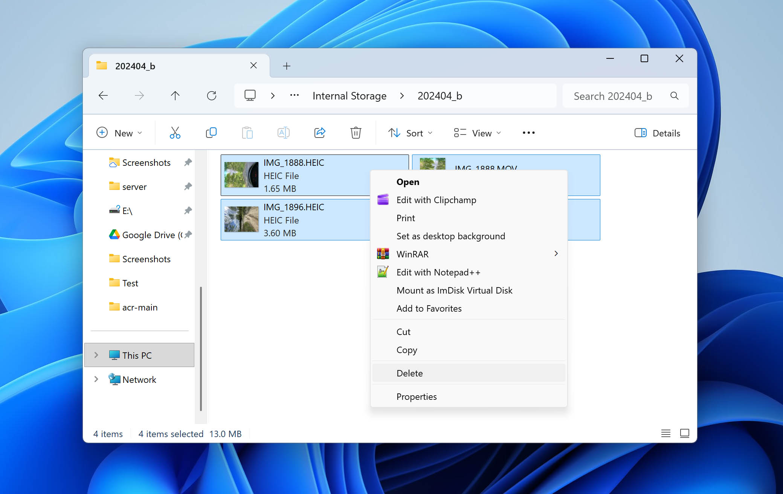This screenshot has width=783, height=494.
Task: Click the 202404_b tab title
Action: tap(135, 66)
